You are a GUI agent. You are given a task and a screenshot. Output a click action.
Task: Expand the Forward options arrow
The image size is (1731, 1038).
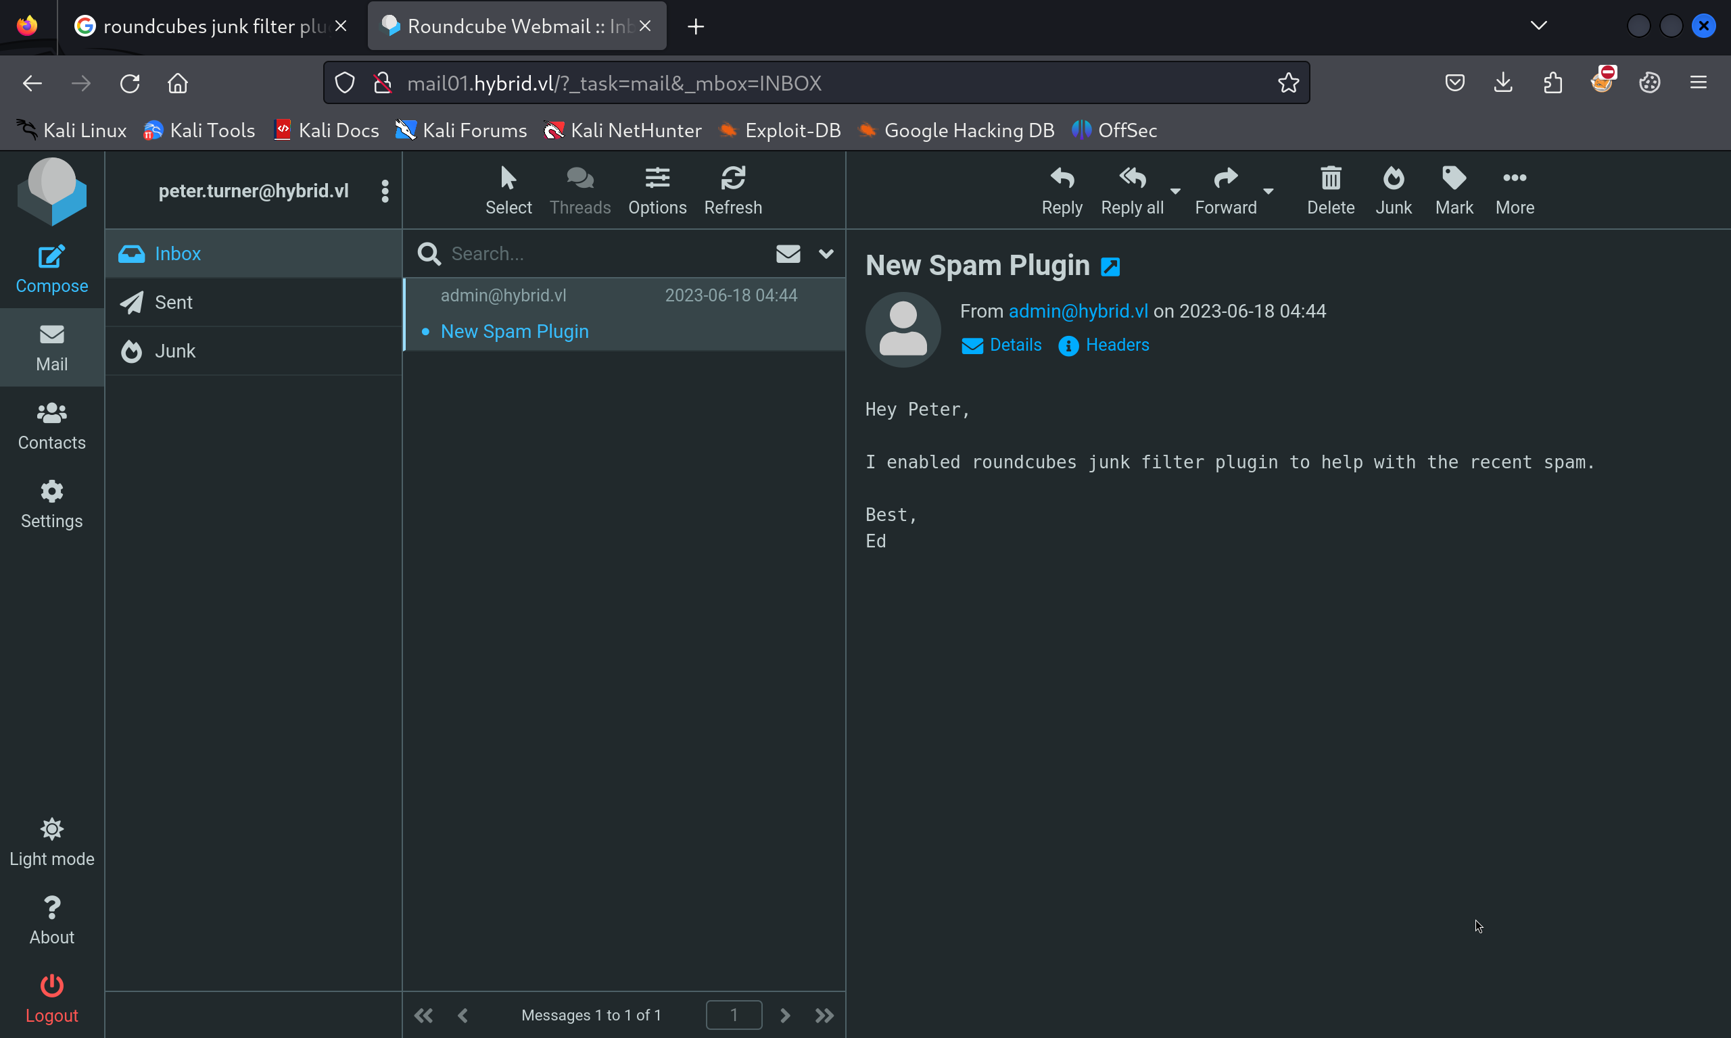click(1268, 191)
